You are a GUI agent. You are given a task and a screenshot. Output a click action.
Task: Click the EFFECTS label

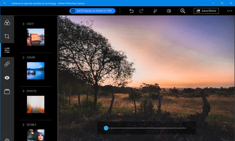[x=31, y=91]
